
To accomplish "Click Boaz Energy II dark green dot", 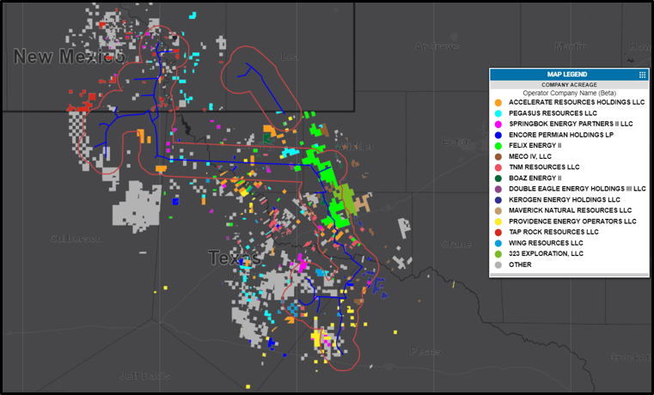I will pyautogui.click(x=498, y=179).
